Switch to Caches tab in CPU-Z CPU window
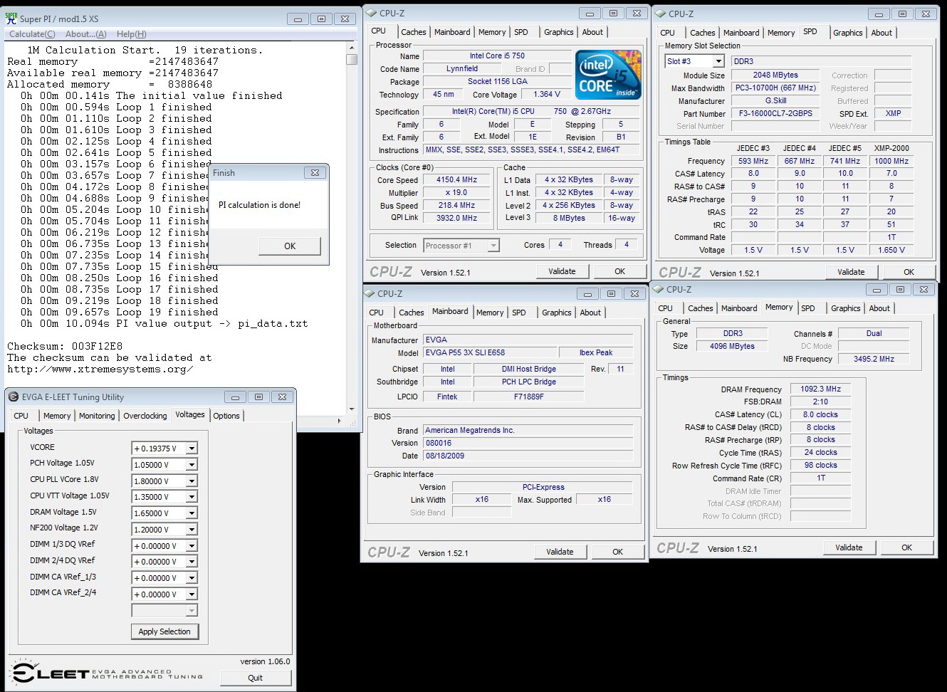The height and width of the screenshot is (692, 947). tap(413, 32)
